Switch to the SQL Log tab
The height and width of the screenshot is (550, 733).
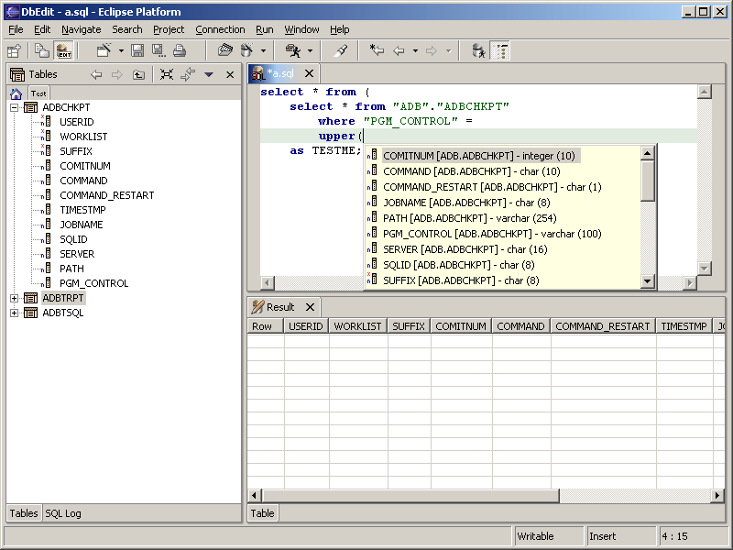[x=63, y=513]
